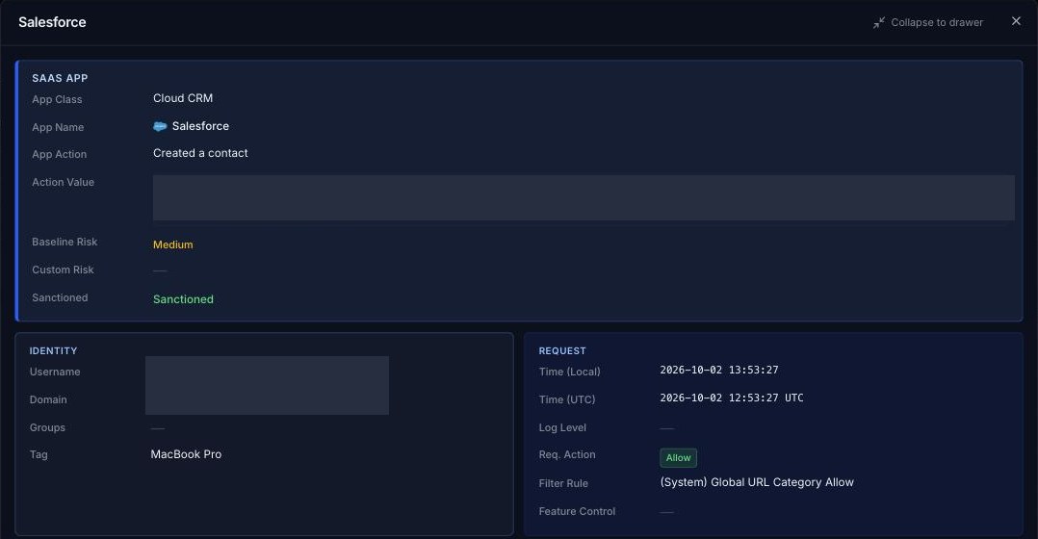Click the green 'Sanctioned' status value
1038x539 pixels.
point(183,299)
